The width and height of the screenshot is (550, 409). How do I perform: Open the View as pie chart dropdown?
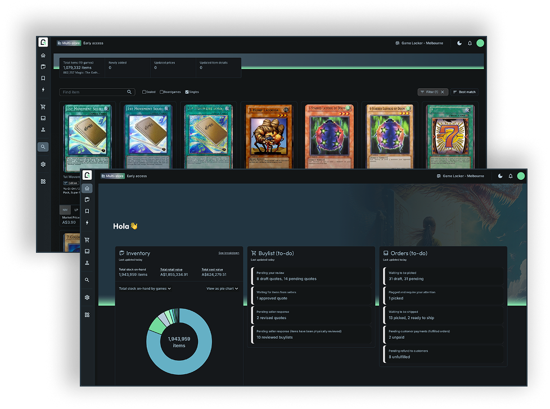[222, 288]
